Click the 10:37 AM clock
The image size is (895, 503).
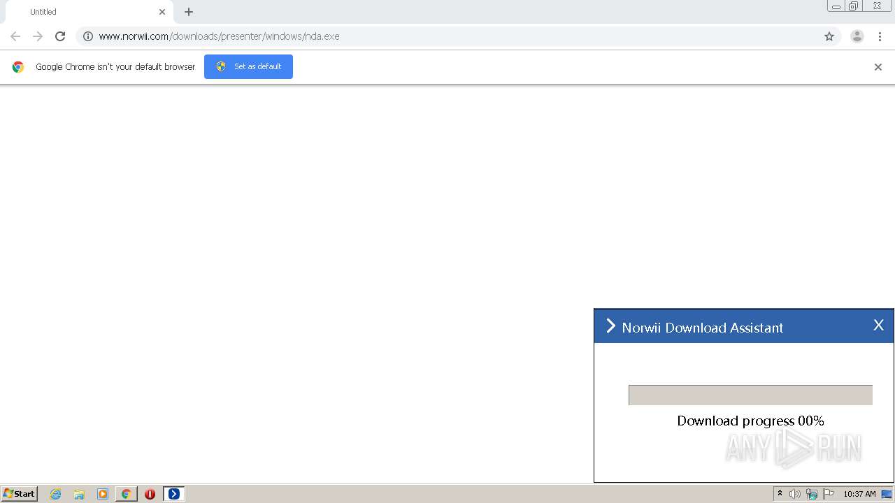pos(859,494)
